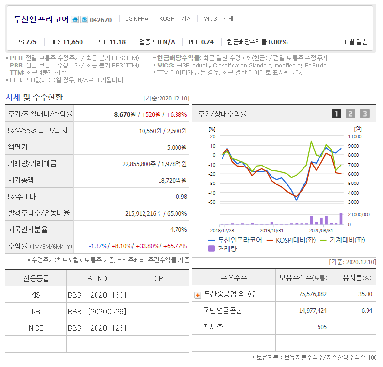Click the [기준:2020.12.10] date above price table
Viewport: 383px width, 367px height.
point(166,98)
